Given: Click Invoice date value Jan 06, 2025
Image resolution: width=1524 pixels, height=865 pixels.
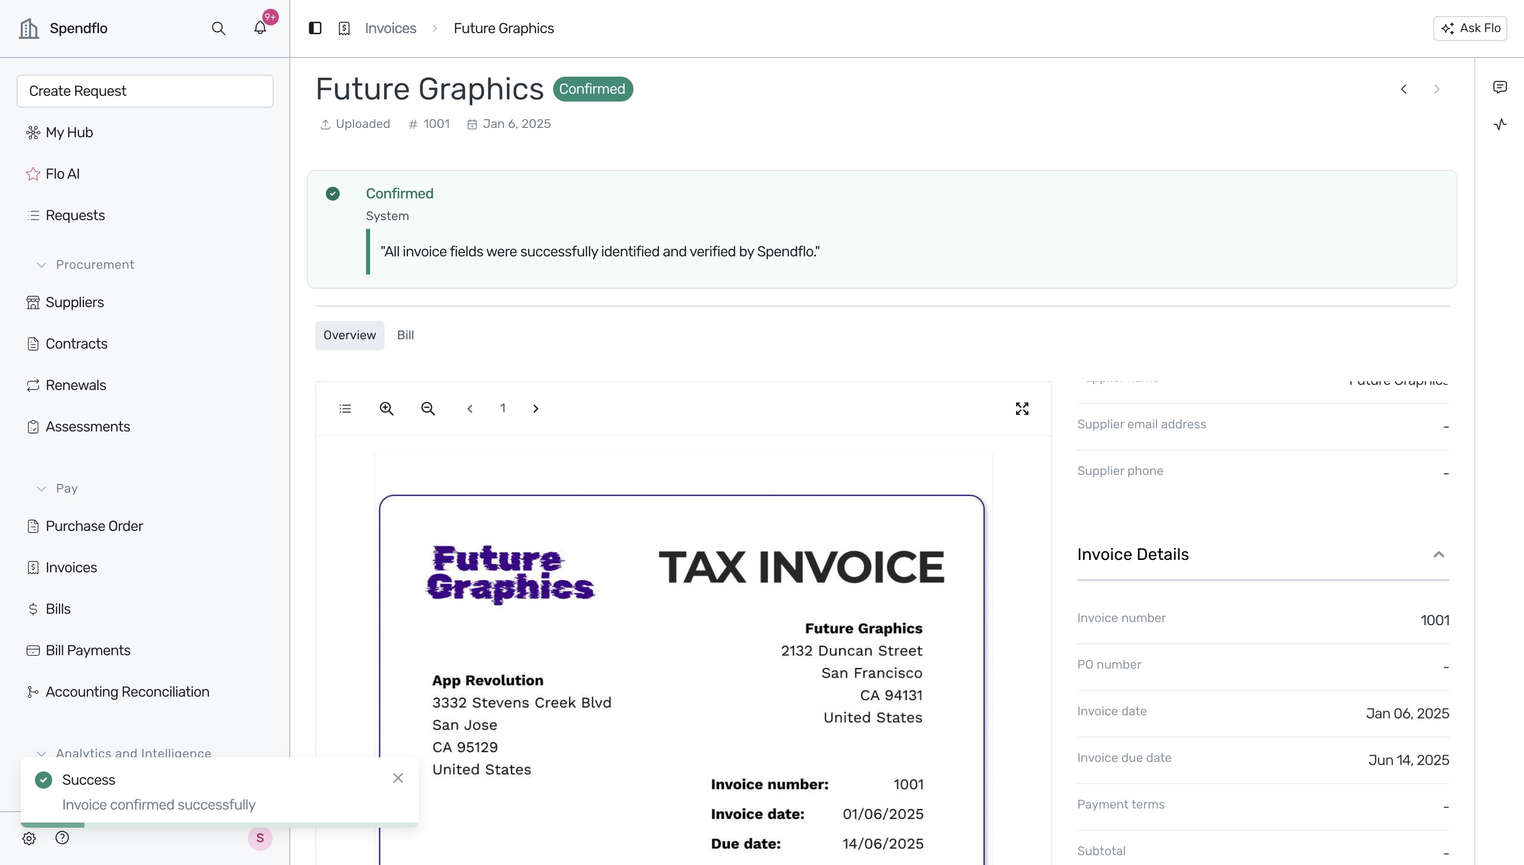Looking at the screenshot, I should click(x=1407, y=714).
